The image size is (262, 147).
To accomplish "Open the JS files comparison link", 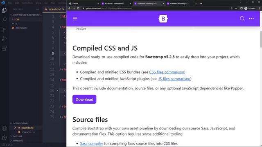I will pyautogui.click(x=174, y=79).
